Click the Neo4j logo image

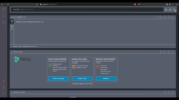pyautogui.click(x=22, y=59)
